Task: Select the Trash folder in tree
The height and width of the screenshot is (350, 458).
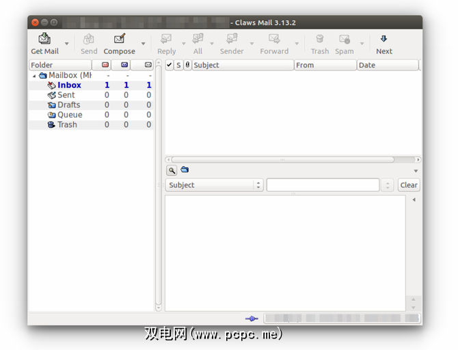Action: pyautogui.click(x=91, y=124)
